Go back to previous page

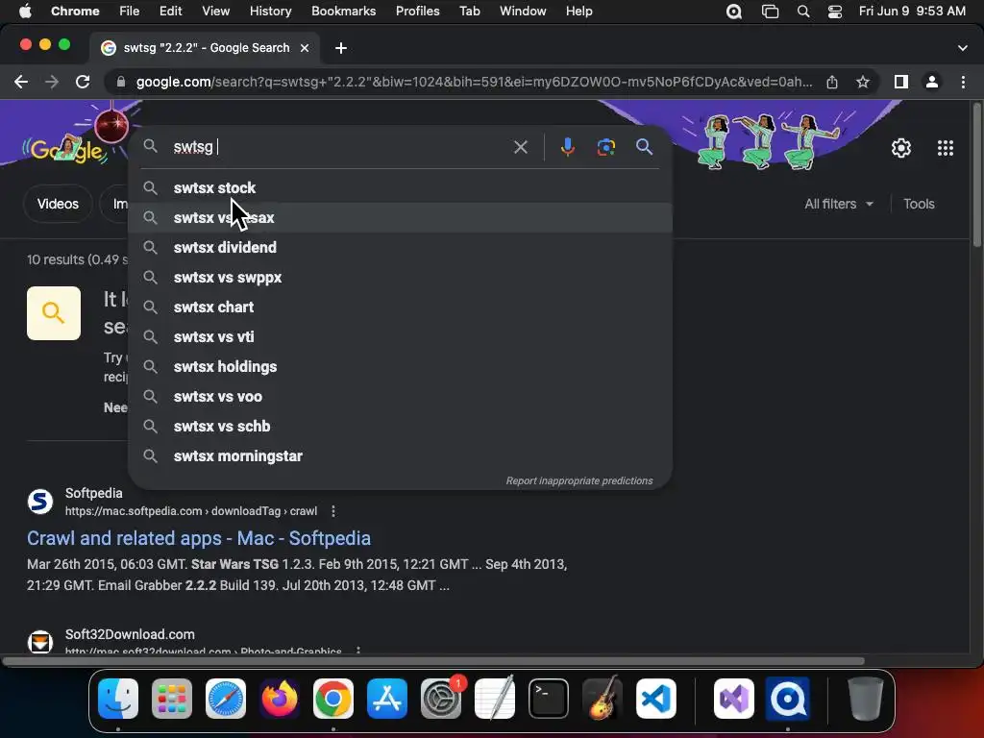[21, 82]
